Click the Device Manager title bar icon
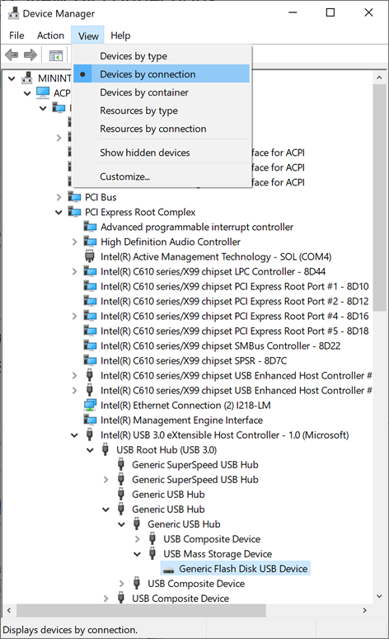Viewport: 389px width, 639px height. [x=13, y=13]
